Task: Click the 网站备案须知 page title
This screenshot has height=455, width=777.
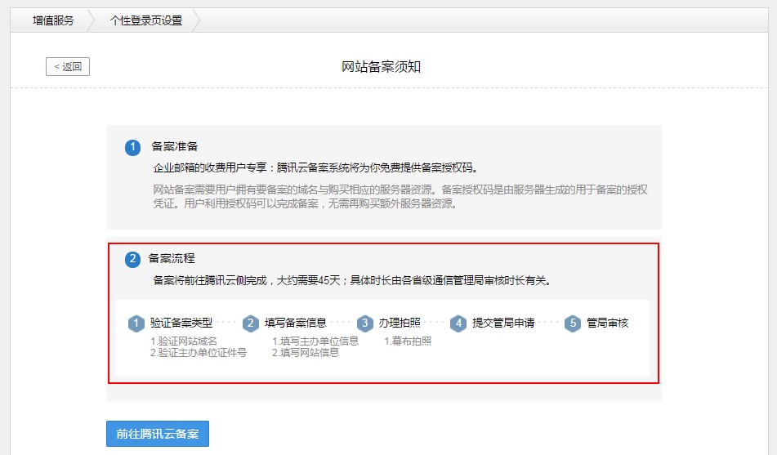Action: [x=382, y=66]
